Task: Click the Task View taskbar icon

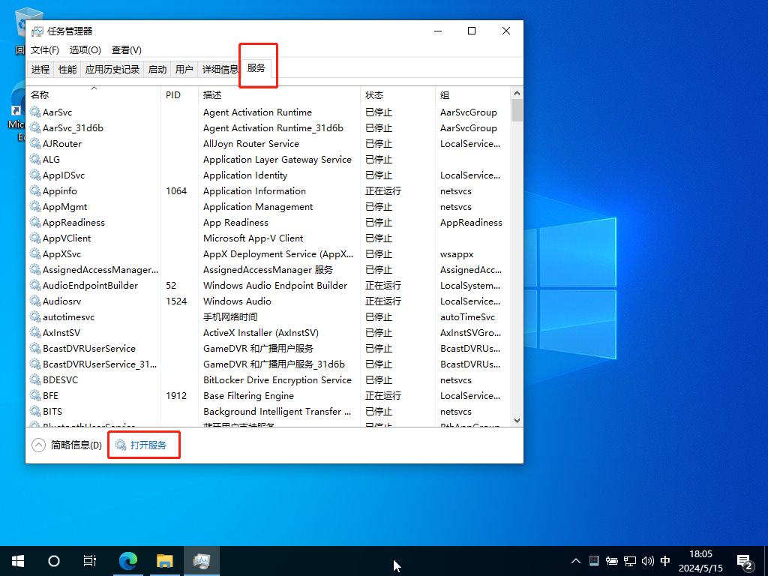Action: (89, 560)
